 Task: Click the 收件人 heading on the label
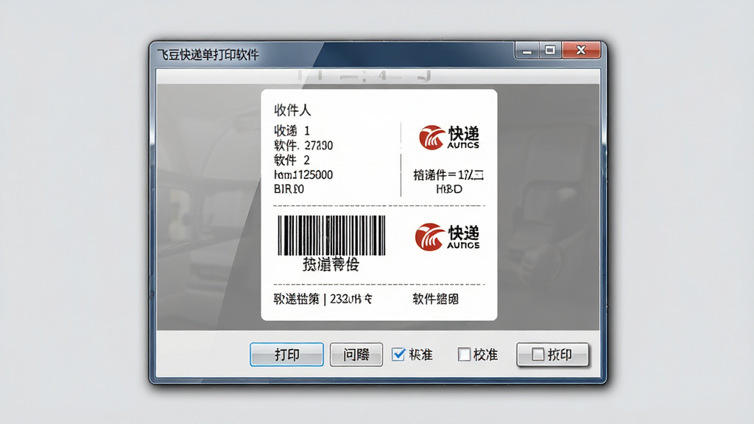point(292,110)
